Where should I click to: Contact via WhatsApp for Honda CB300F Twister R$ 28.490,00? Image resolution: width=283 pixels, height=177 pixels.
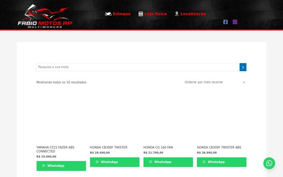115,162
